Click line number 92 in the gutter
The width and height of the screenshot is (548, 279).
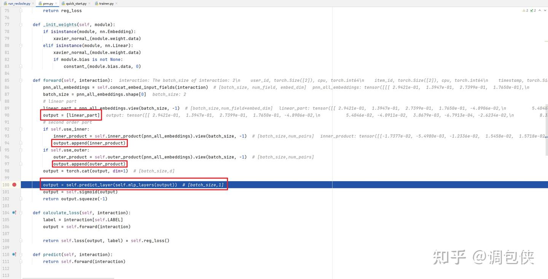[x=6, y=129]
